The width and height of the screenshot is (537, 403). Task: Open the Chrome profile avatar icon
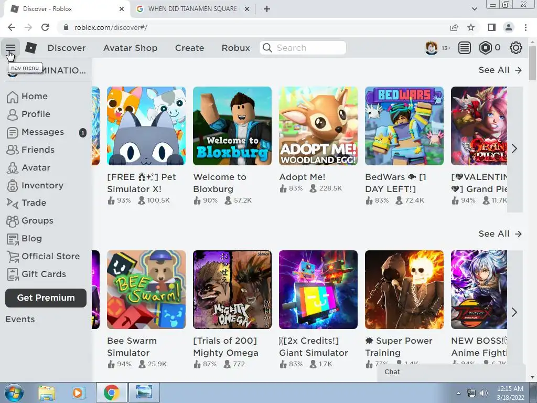pyautogui.click(x=509, y=27)
